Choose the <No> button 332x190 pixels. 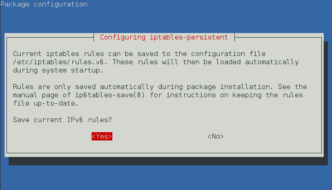[216, 136]
